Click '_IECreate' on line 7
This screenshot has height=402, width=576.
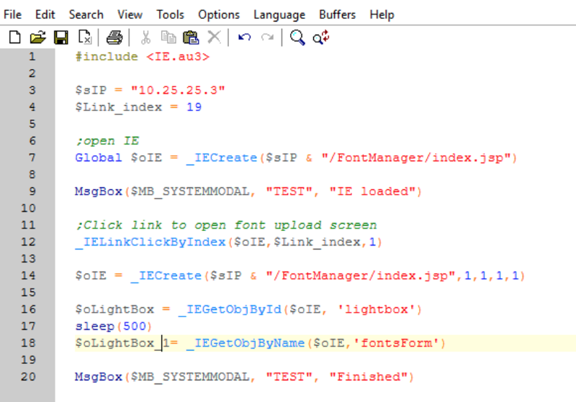[222, 157]
